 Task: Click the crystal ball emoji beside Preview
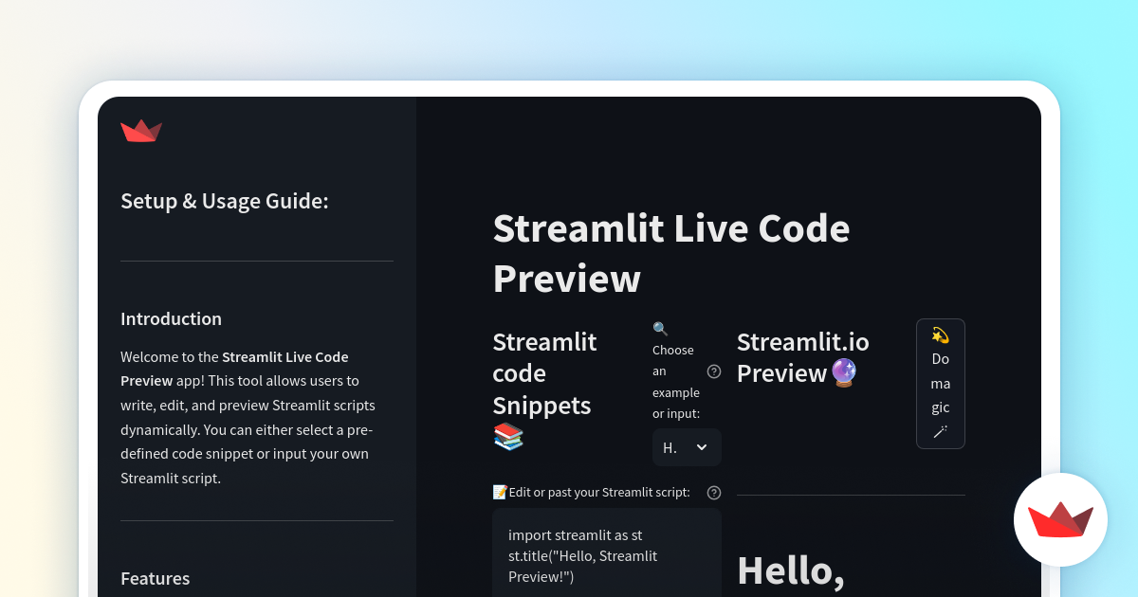pos(844,373)
